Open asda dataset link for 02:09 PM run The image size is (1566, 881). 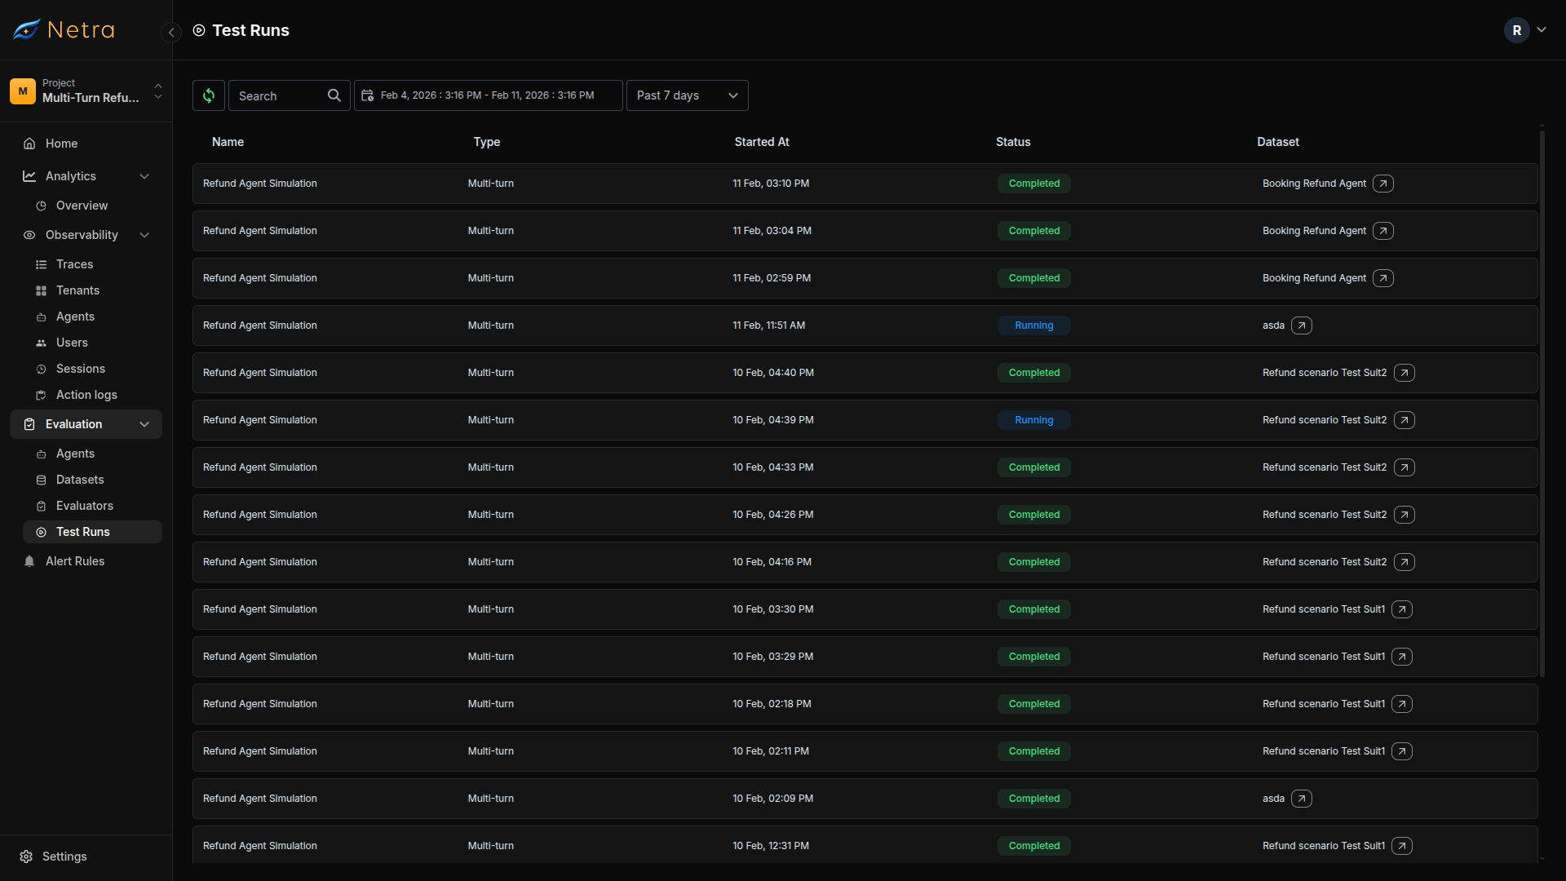coord(1302,799)
